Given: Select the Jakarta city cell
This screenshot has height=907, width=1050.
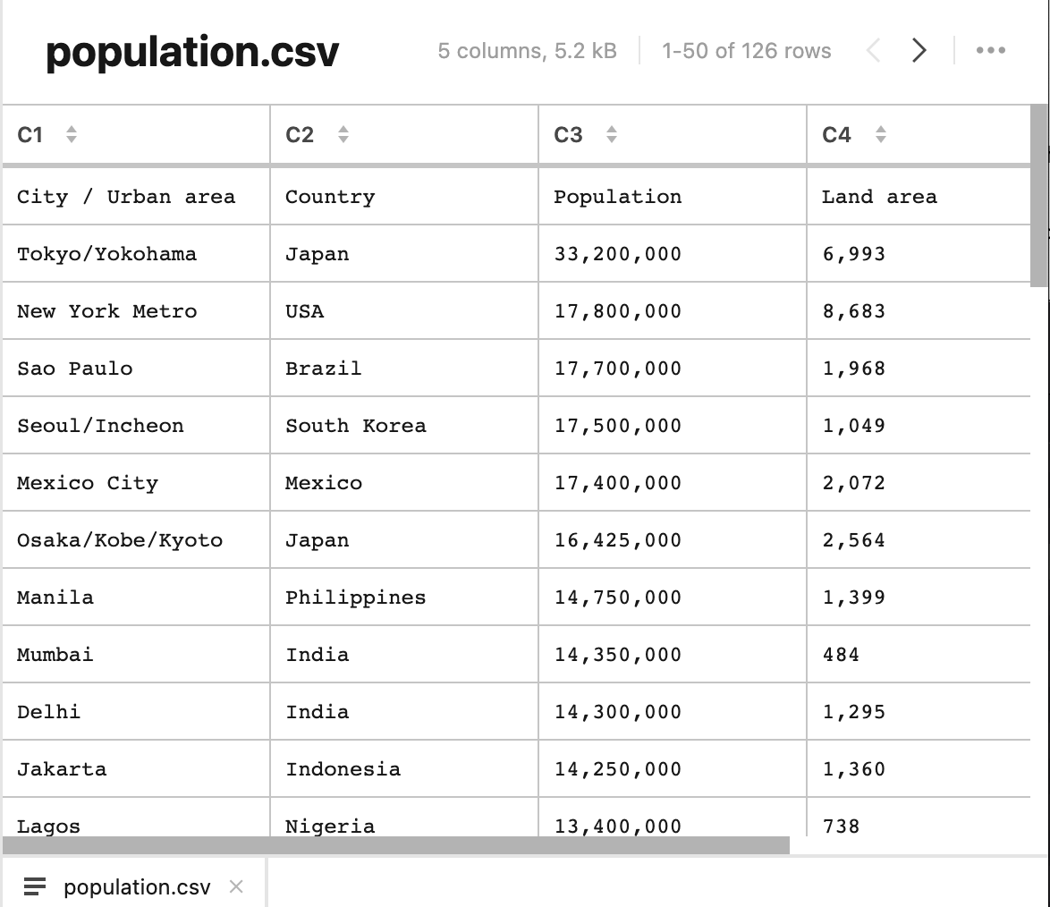Looking at the screenshot, I should [62, 769].
